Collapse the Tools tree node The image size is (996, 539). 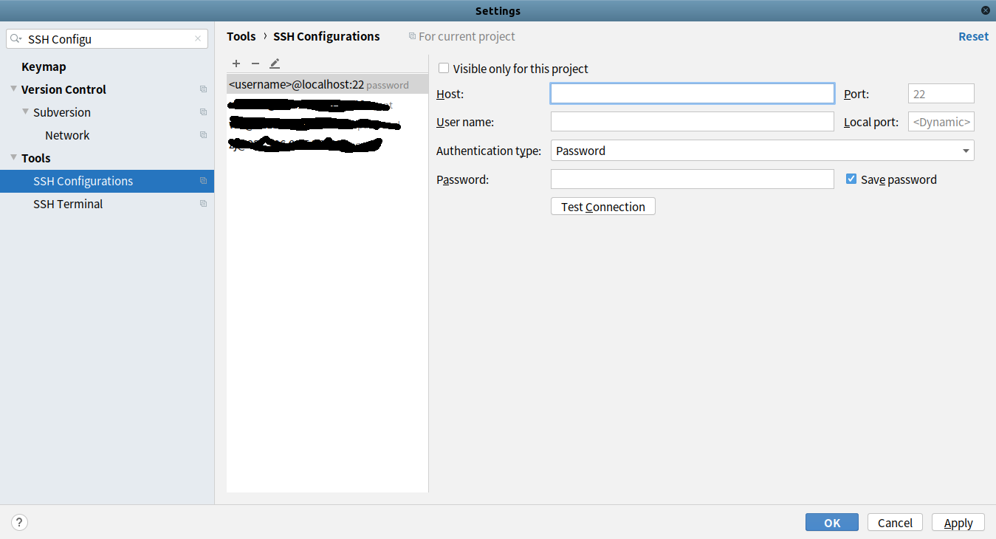pos(13,158)
